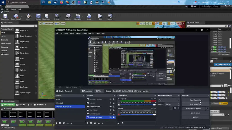Configure virtual camera gear icon

pos(208,109)
